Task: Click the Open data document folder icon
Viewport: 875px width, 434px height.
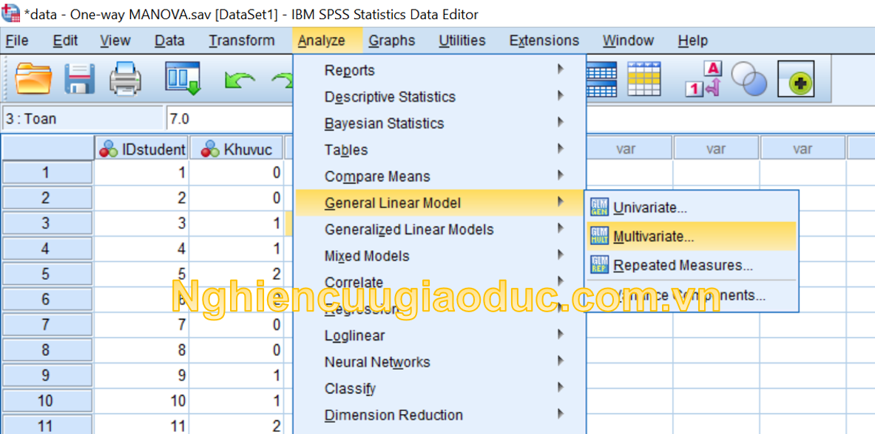Action: tap(33, 78)
